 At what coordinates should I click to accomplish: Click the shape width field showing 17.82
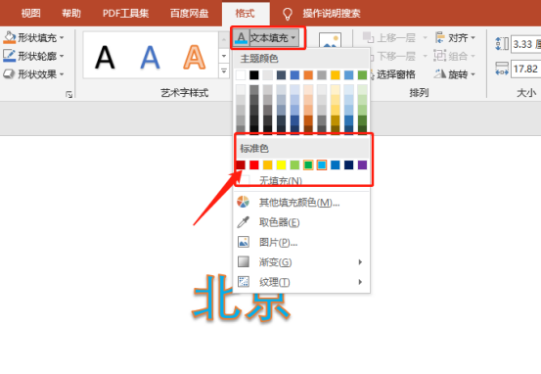[x=526, y=69]
